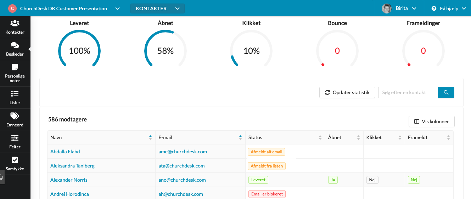This screenshot has height=199, width=471.
Task: Click the Opdater statistik button
Action: pos(347,92)
